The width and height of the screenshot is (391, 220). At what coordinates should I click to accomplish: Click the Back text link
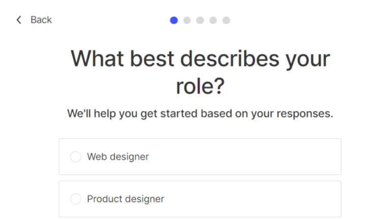(41, 20)
